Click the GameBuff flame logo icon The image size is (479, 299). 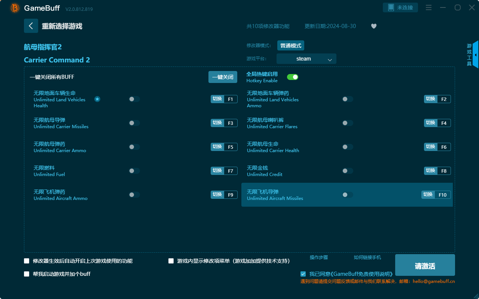[x=14, y=7]
